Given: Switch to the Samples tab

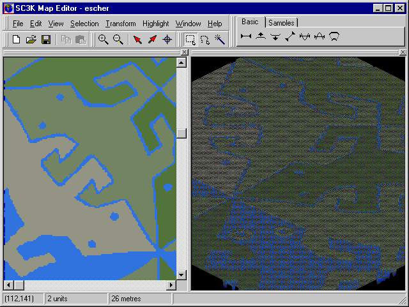Looking at the screenshot, I should (281, 23).
